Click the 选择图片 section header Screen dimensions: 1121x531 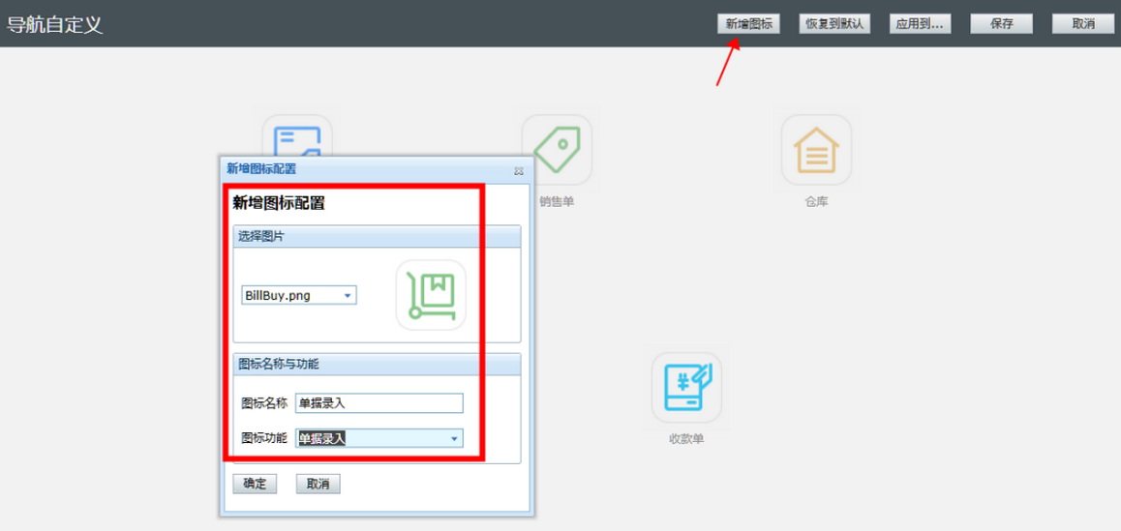tap(378, 236)
